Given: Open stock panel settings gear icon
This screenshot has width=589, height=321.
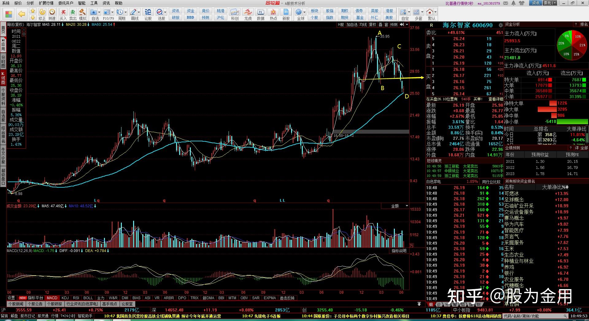Looking at the screenshot, I should [501, 25].
